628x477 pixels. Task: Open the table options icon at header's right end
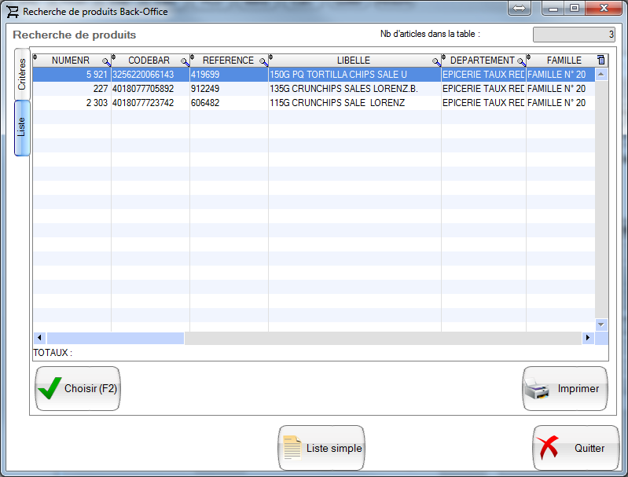601,61
